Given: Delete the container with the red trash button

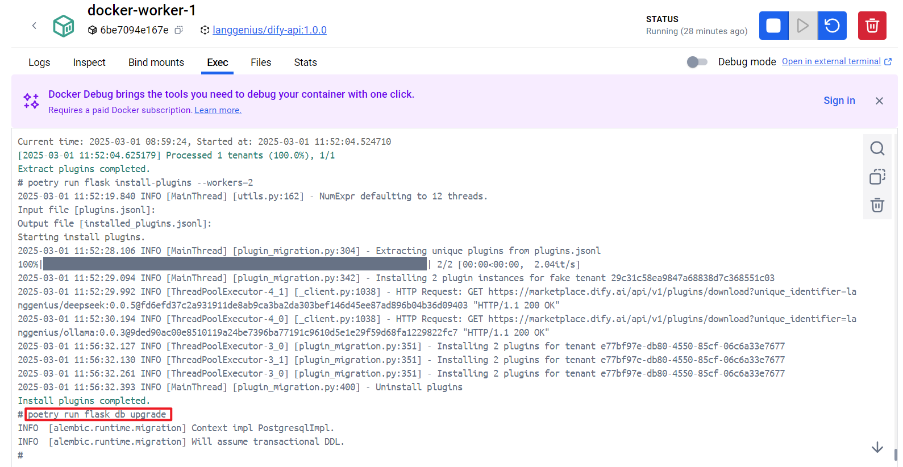Looking at the screenshot, I should point(872,26).
